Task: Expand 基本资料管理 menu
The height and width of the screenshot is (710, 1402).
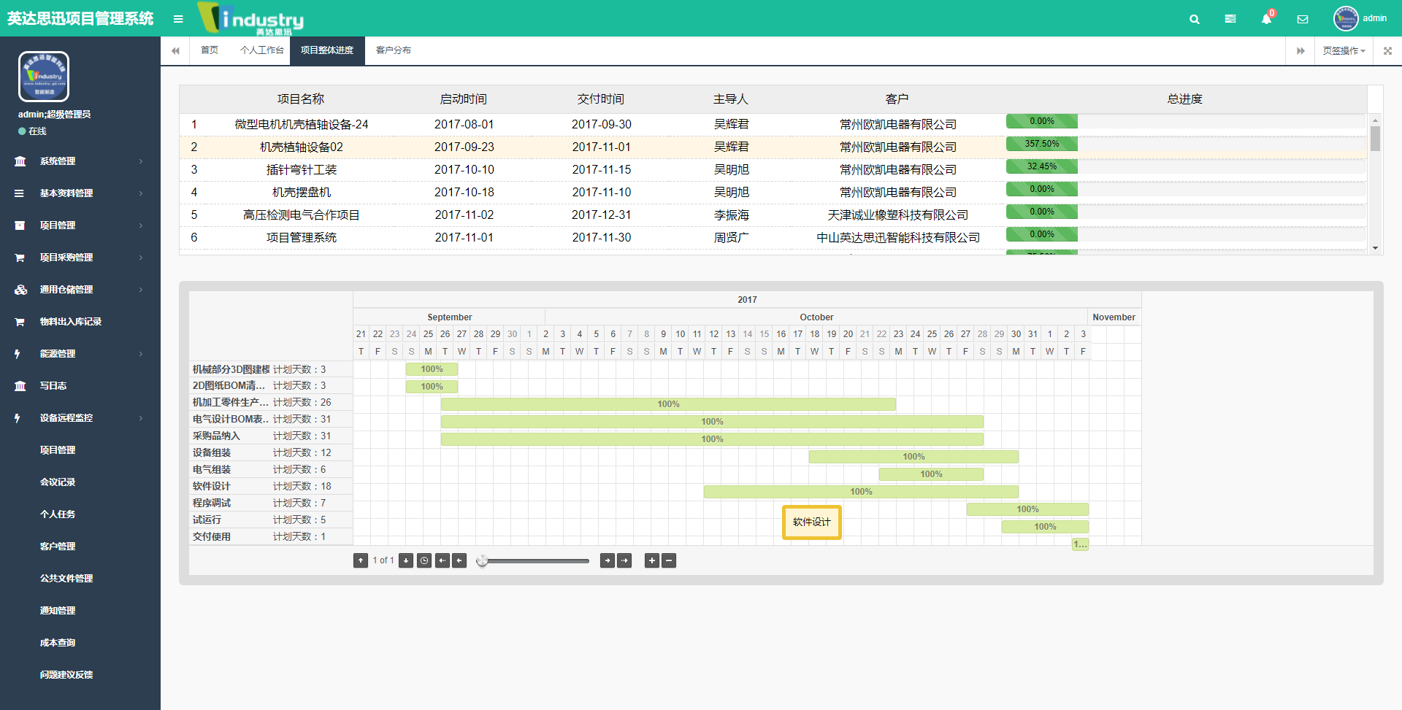Action: (80, 193)
